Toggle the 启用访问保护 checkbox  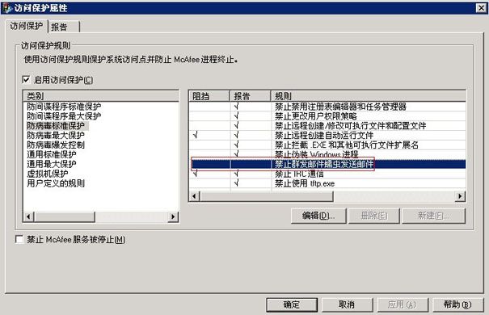pos(27,80)
